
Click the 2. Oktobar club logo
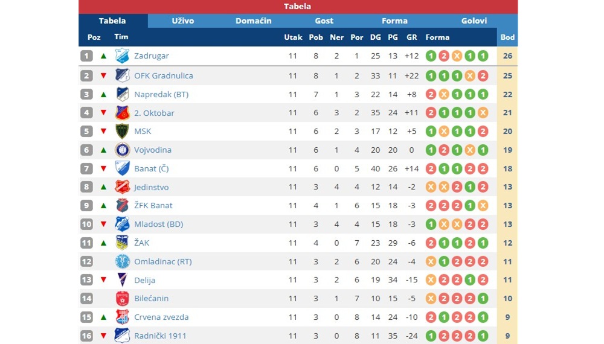122,113
